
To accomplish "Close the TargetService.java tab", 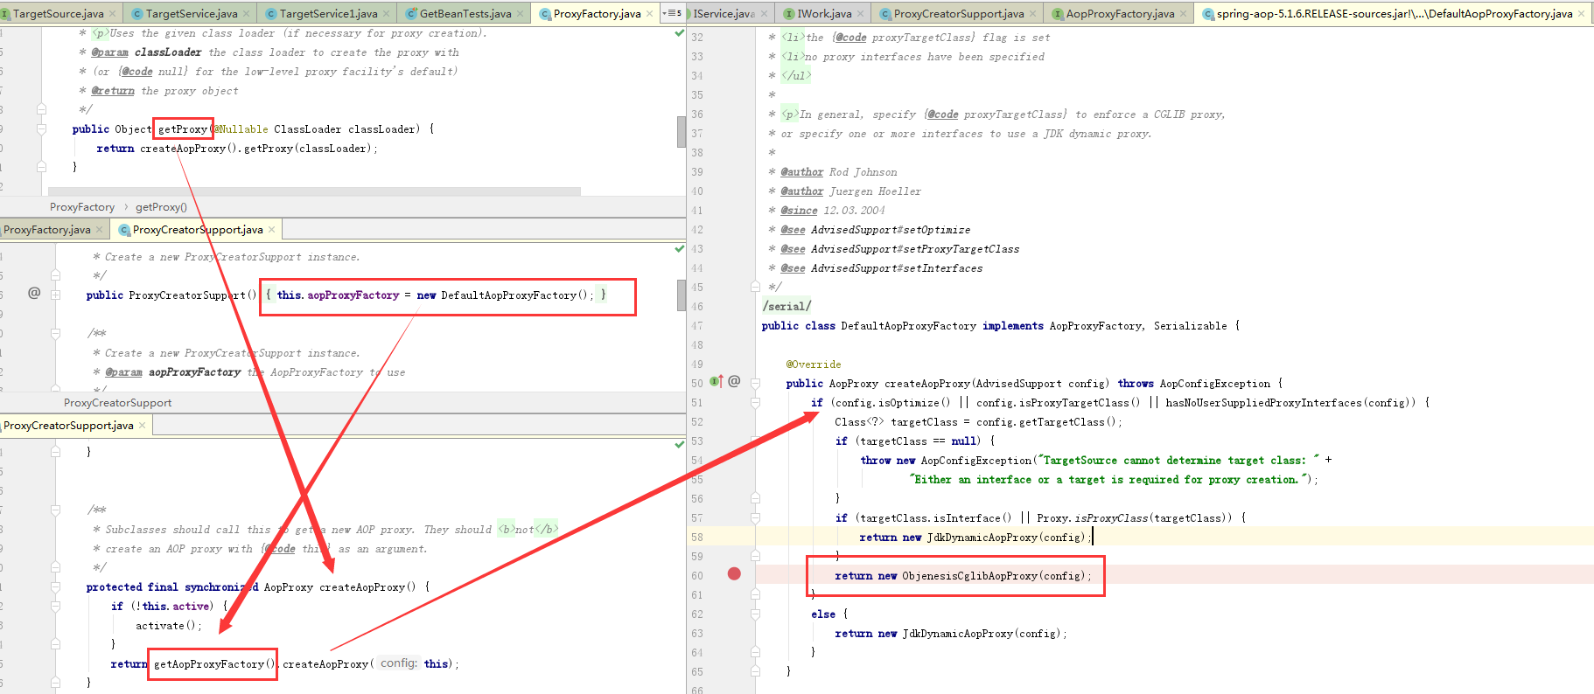I will pyautogui.click(x=247, y=13).
